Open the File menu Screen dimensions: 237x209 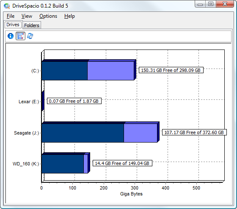coord(11,16)
